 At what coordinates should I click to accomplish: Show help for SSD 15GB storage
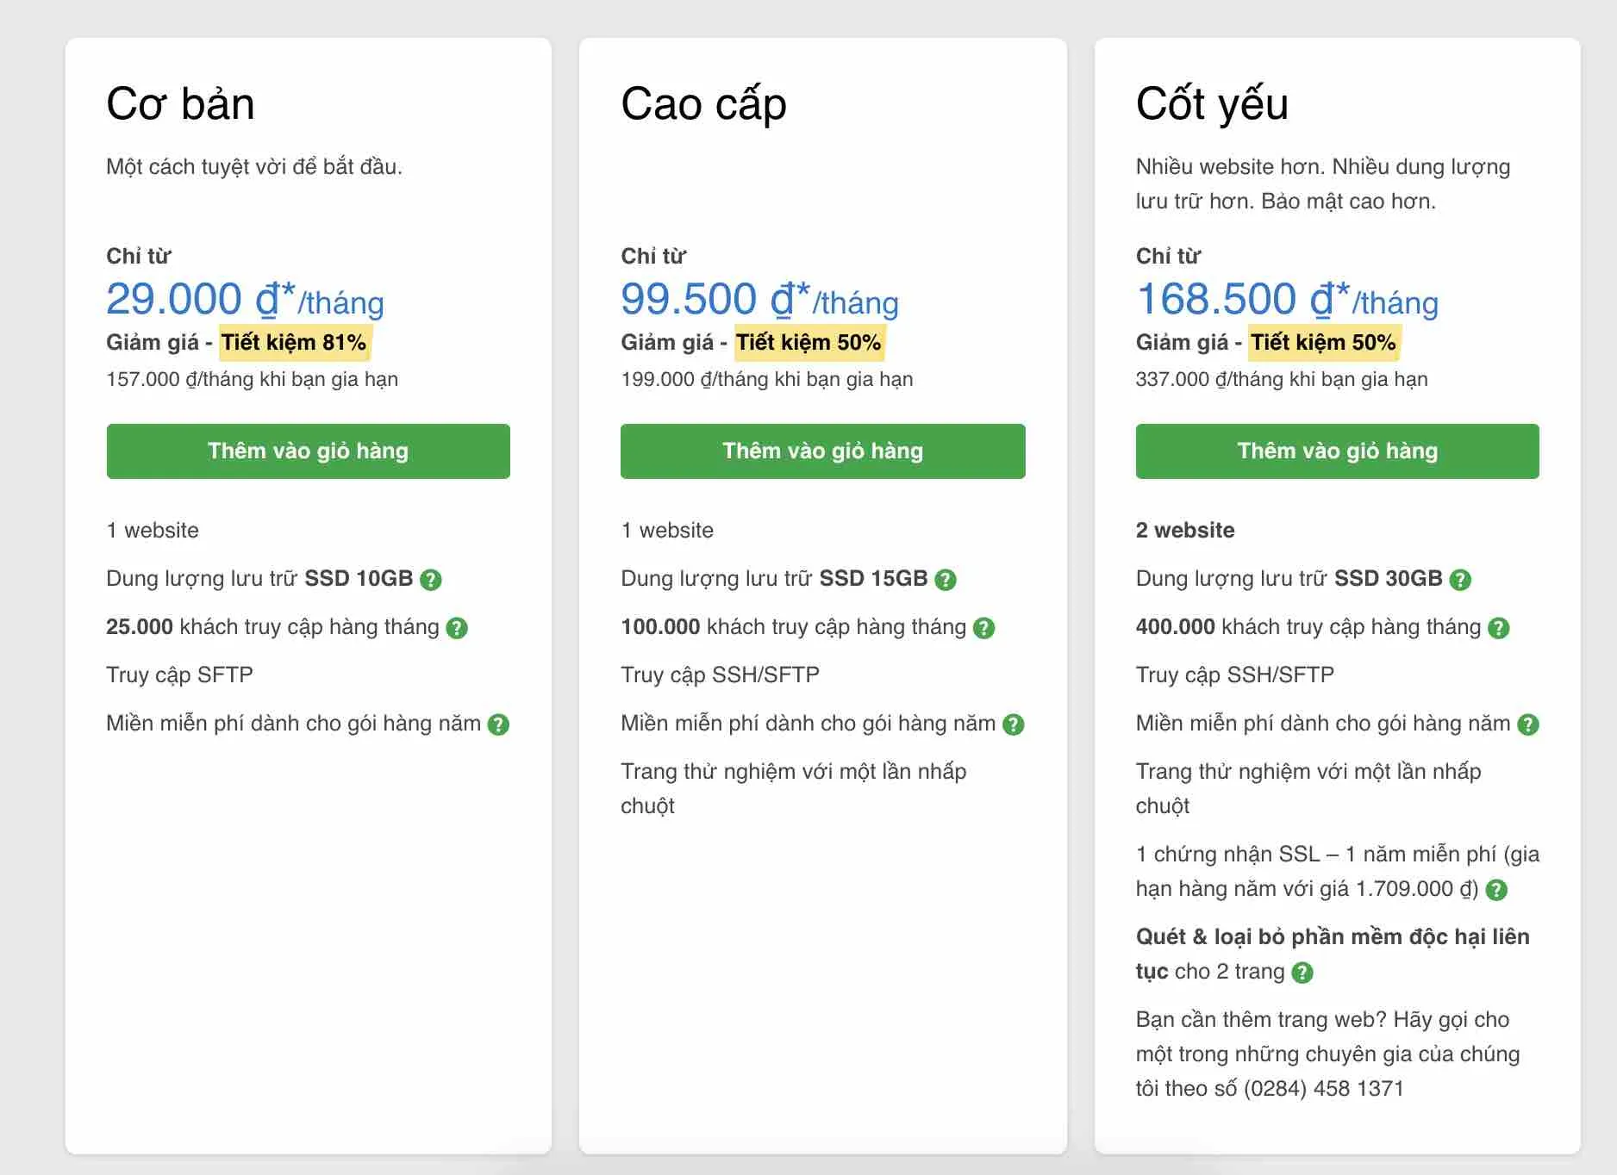[x=946, y=580]
